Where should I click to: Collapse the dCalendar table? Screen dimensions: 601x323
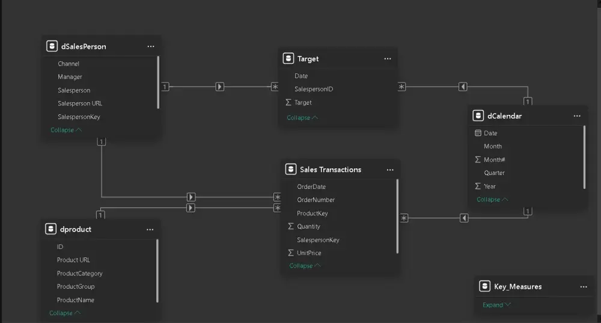pos(492,200)
